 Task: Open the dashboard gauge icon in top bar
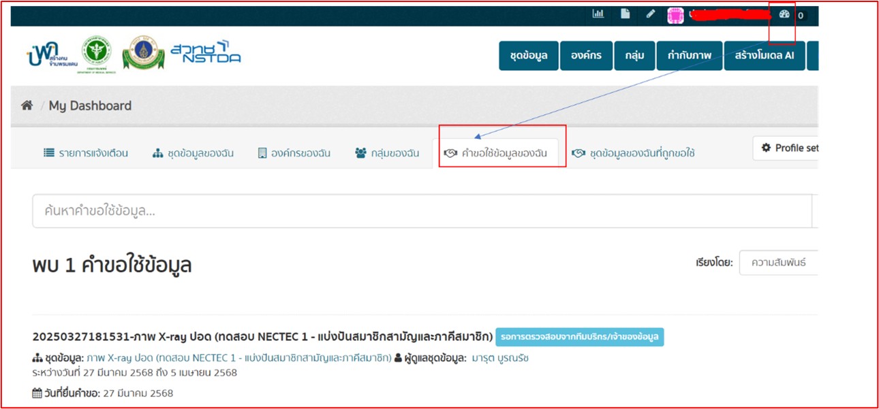pos(784,14)
